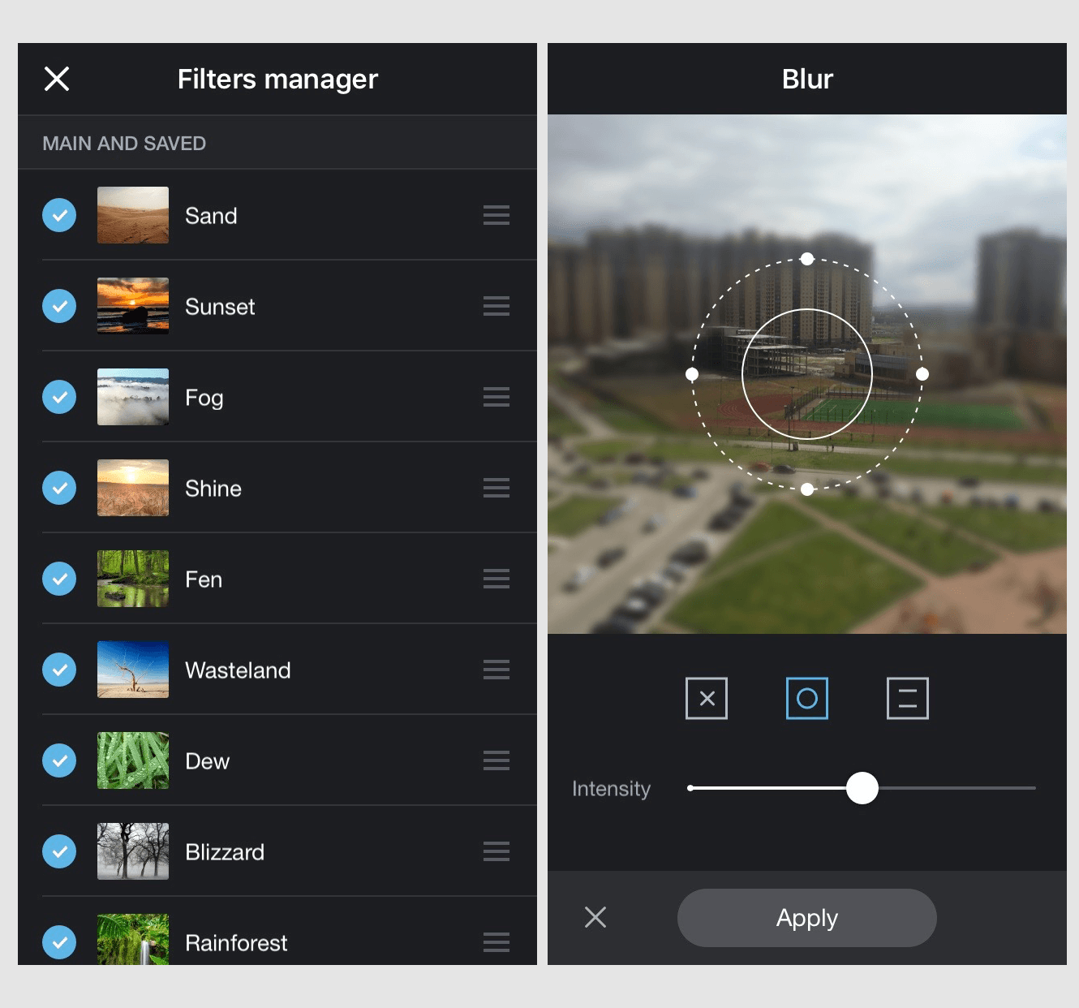This screenshot has height=1008, width=1079.
Task: Uncheck the Sunset filter
Action: [x=59, y=306]
